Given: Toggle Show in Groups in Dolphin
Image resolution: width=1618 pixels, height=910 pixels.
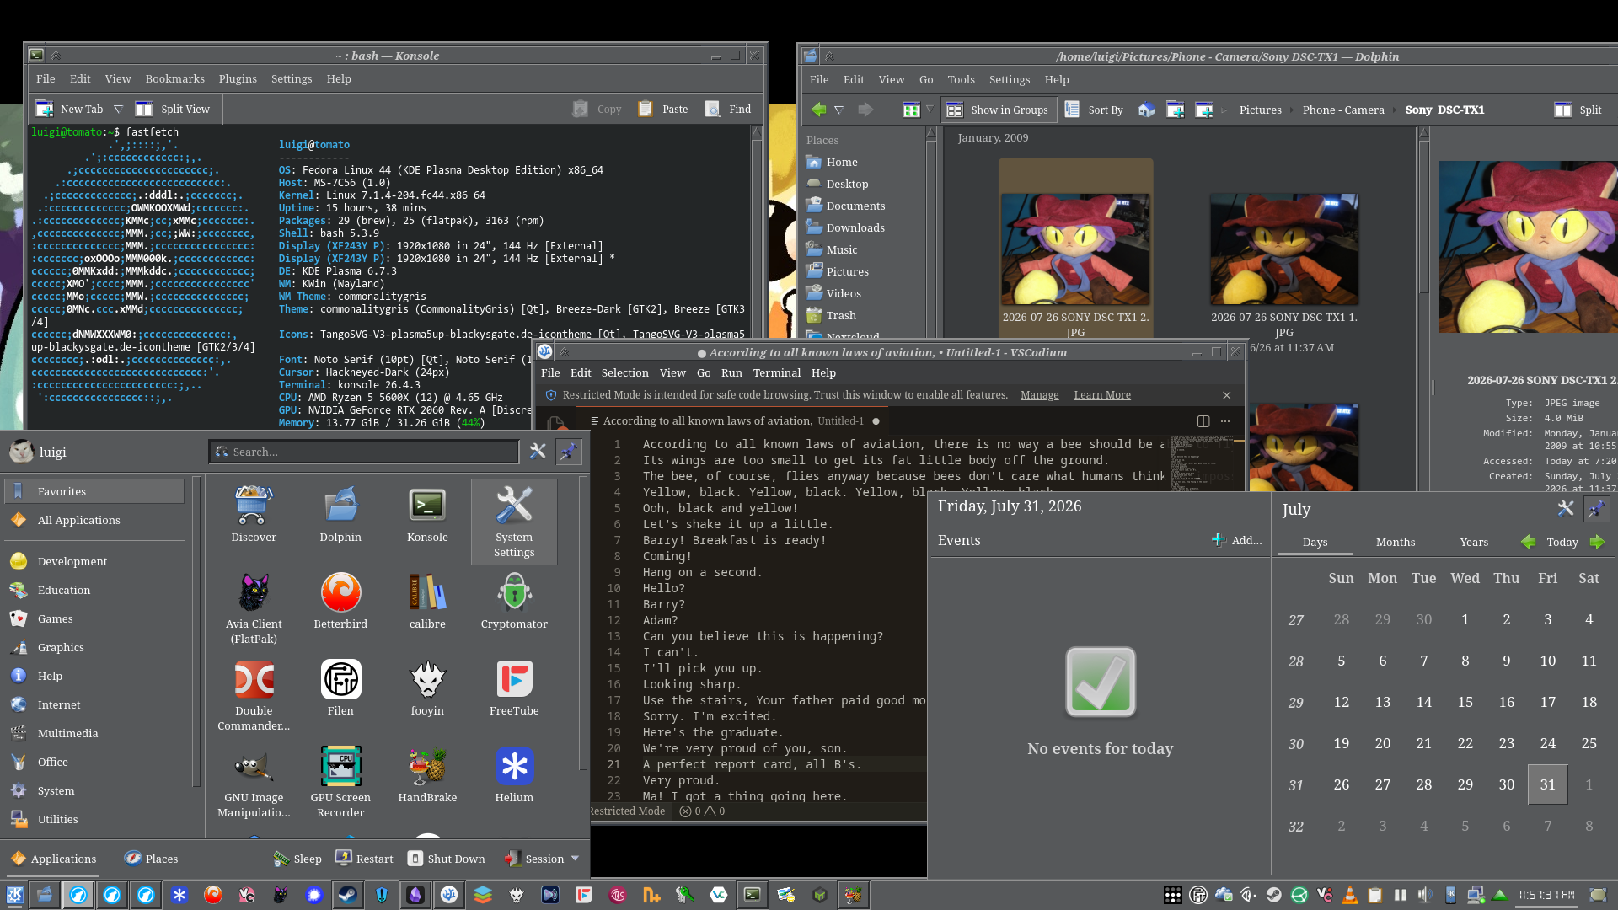Looking at the screenshot, I should [x=999, y=110].
